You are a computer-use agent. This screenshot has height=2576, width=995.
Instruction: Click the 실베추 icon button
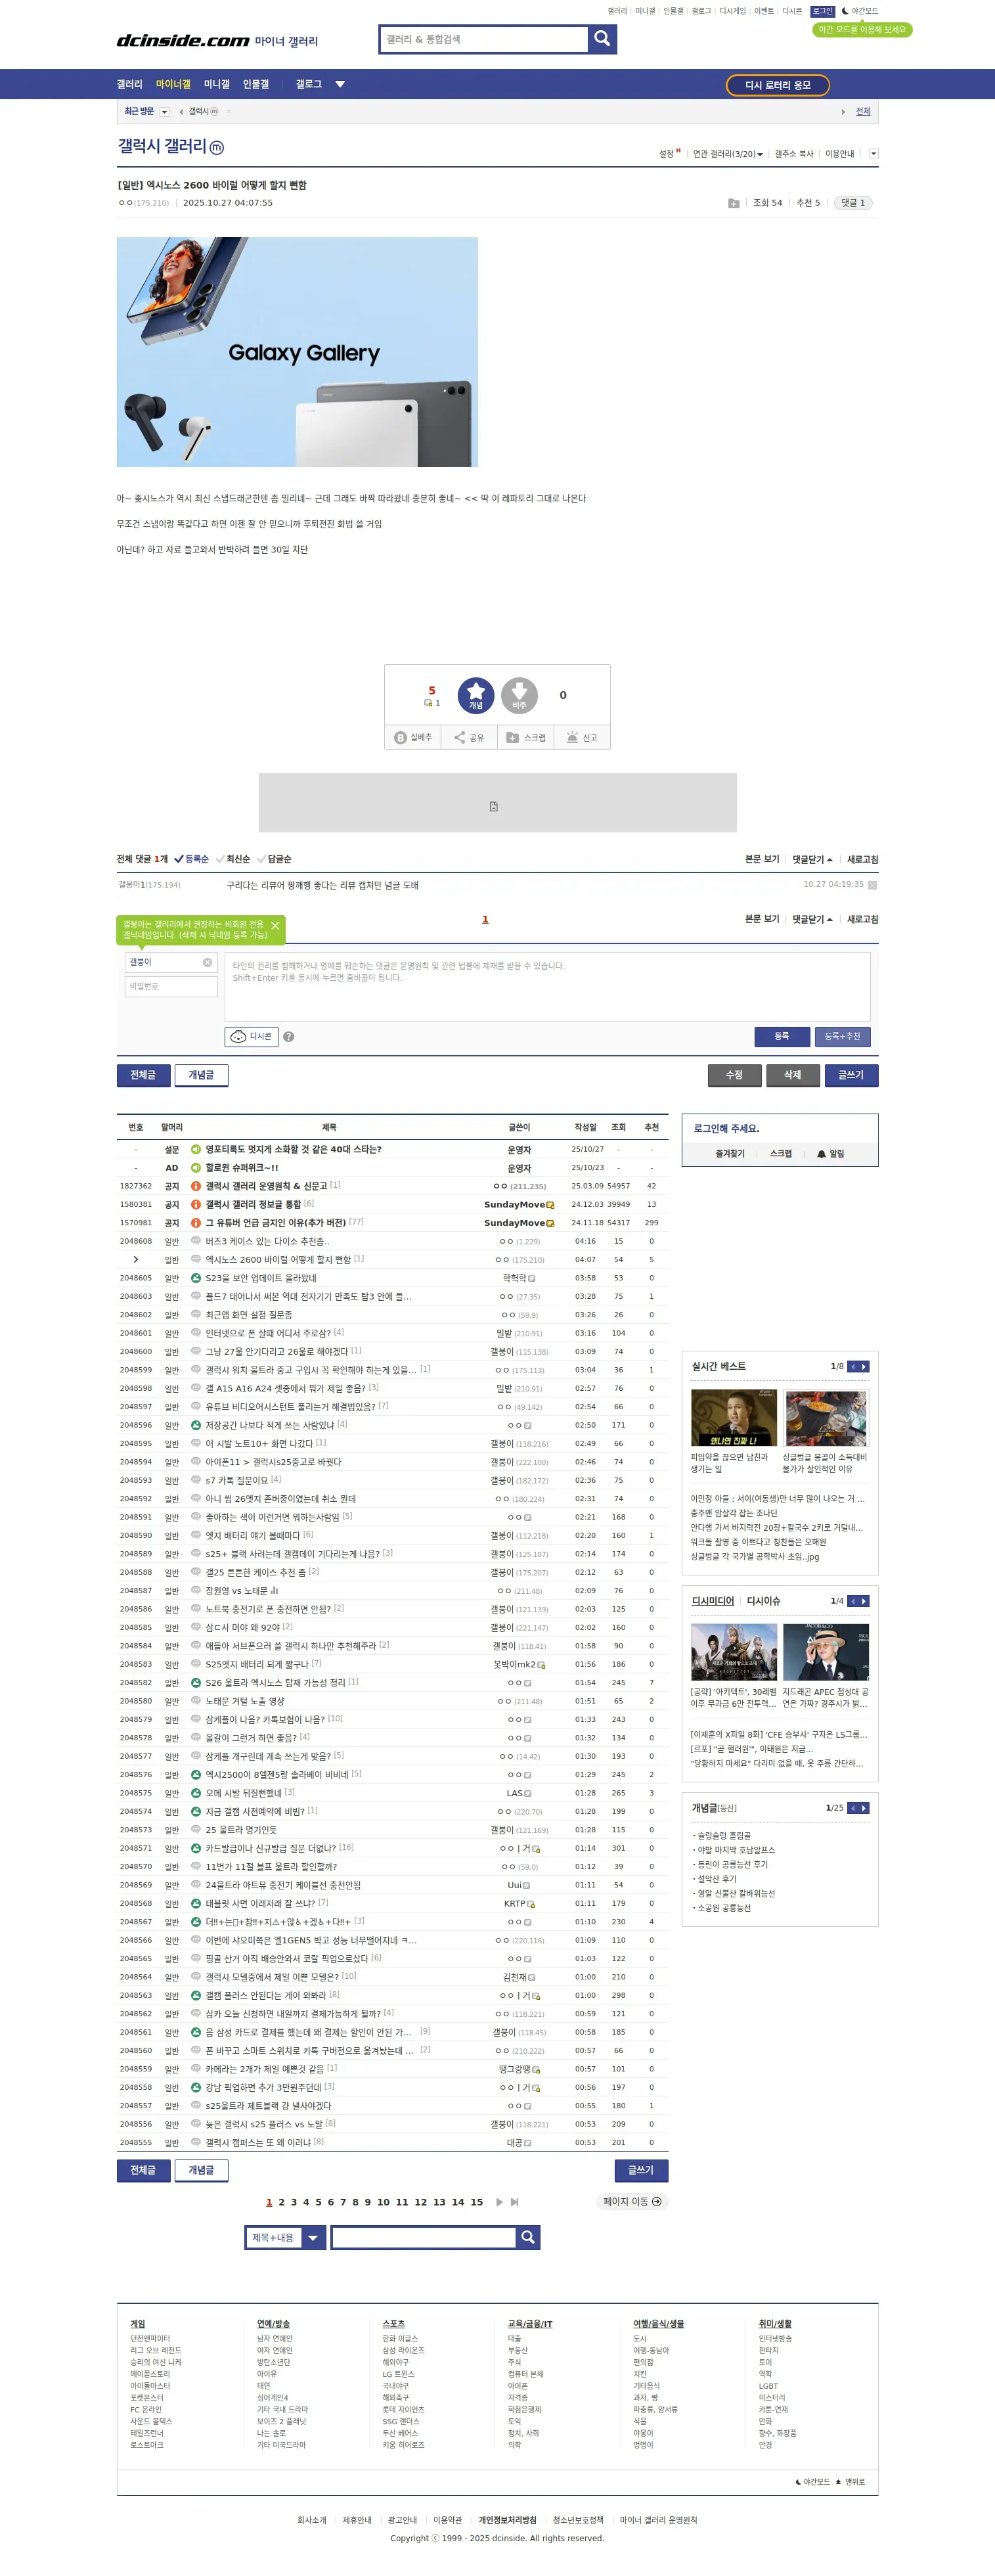point(413,737)
